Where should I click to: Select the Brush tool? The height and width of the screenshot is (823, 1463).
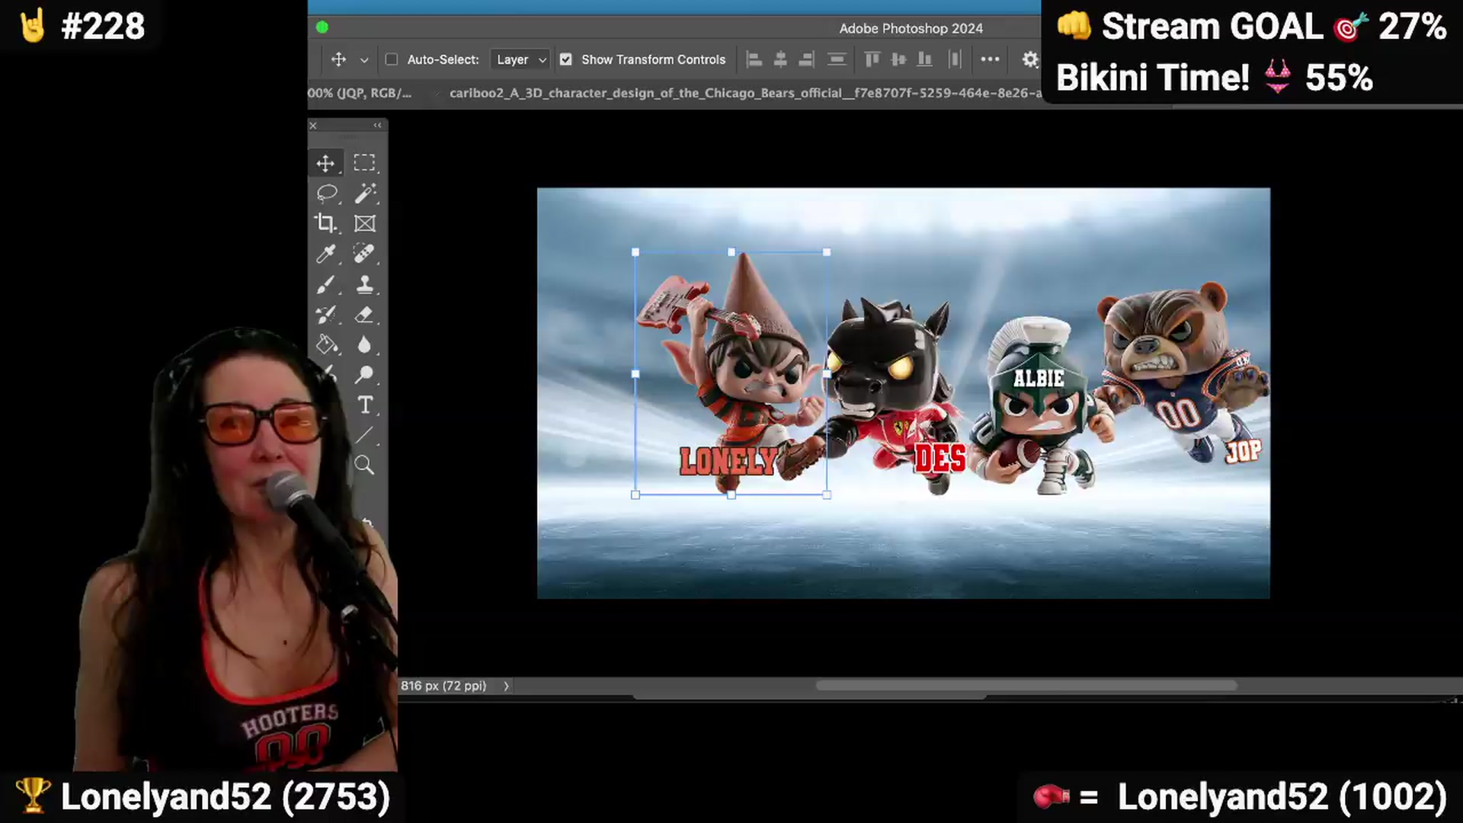(x=326, y=284)
